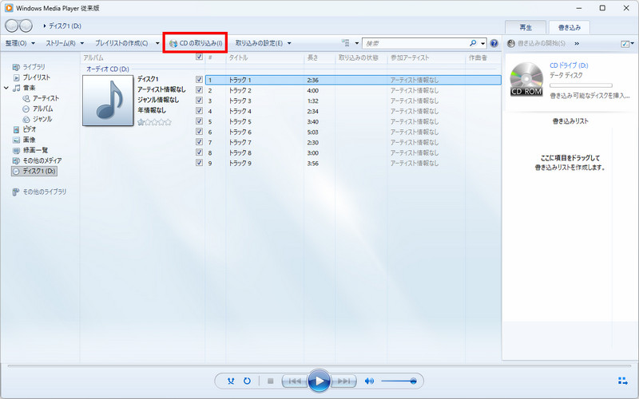Image resolution: width=639 pixels, height=399 pixels.
Task: Adjust the volume slider
Action: coord(399,381)
